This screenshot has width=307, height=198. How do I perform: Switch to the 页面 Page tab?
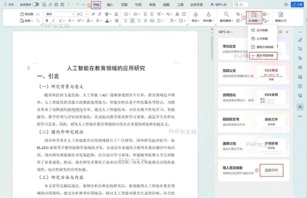124,5
